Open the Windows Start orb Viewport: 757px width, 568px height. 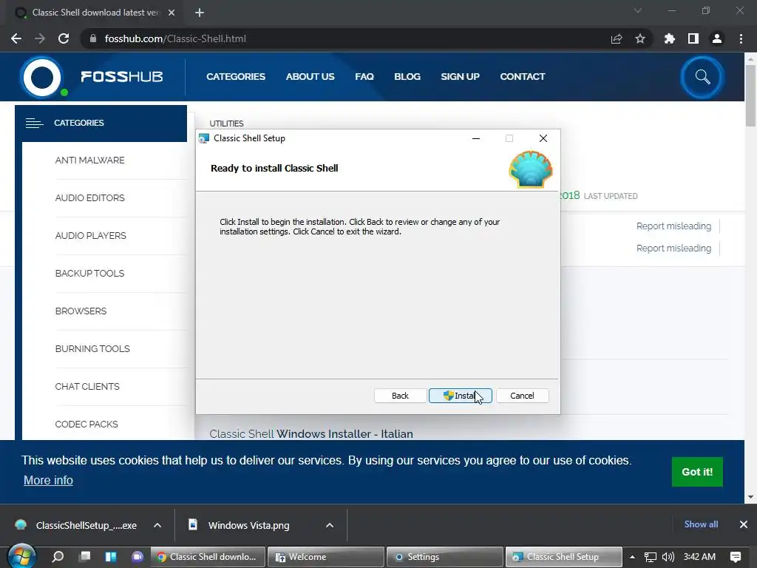pos(21,556)
